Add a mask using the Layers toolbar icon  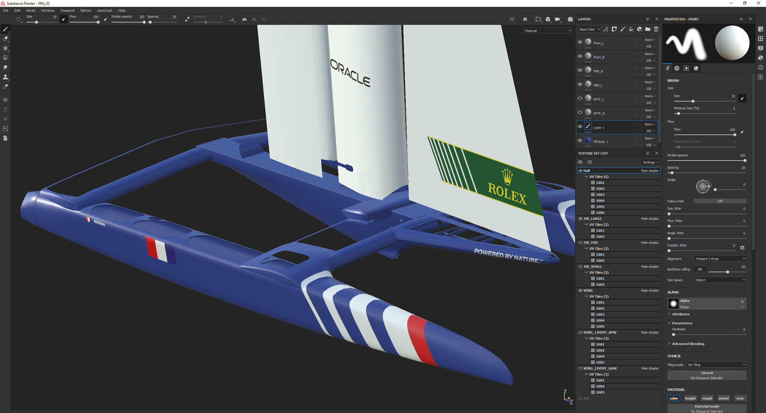[x=614, y=29]
